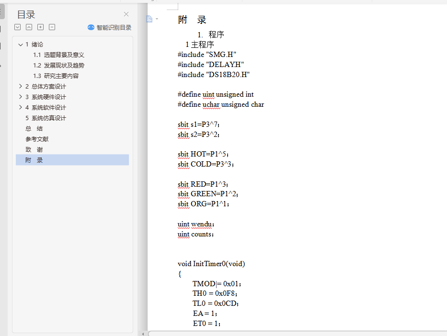Click the line #include "DS18B20.H"

[214, 75]
